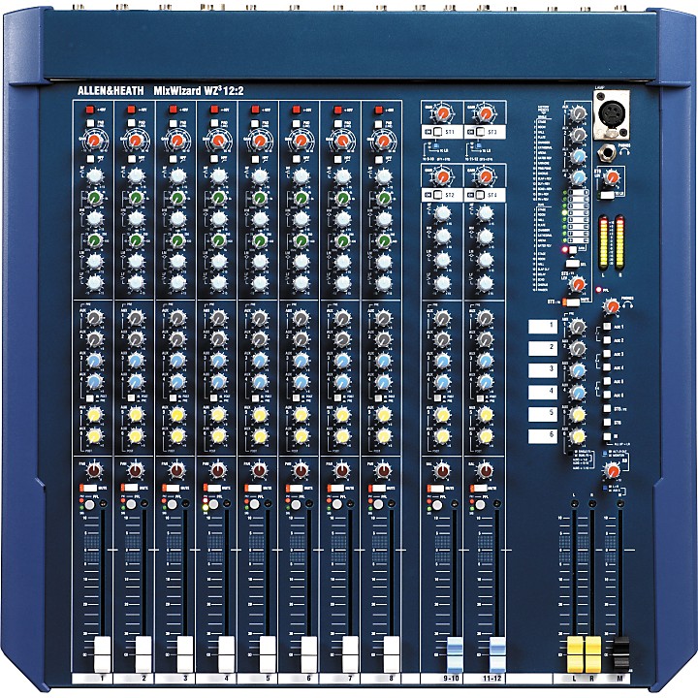Click the grey AUX 1 master knob beside strip 1
Image resolution: width=698 pixels, height=698 pixels.
point(578,328)
